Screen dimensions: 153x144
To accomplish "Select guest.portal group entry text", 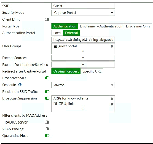I will pyautogui.click(x=68, y=46).
